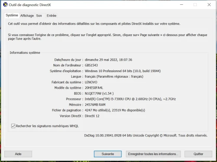Uncheck Rechercher les signatures numériques WHQL
Viewport: 217px width, 162px height.
click(13, 126)
